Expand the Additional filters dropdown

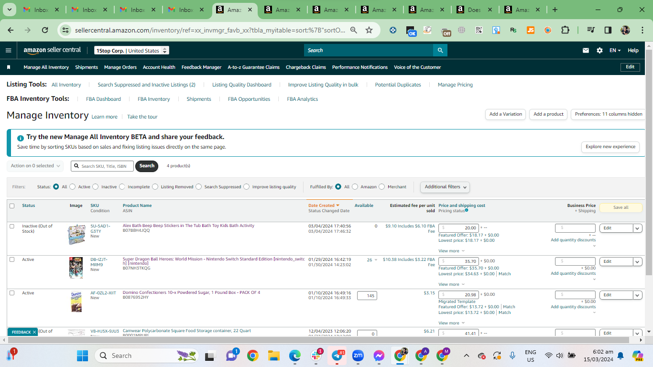pos(445,187)
